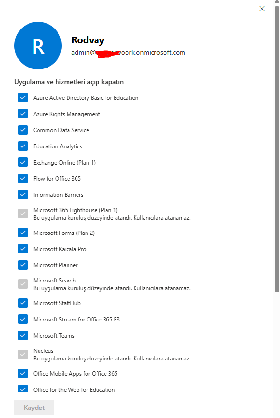Click the grayed Microsoft 365 Lighthouse checkbox
The image size is (280, 418).
23,214
